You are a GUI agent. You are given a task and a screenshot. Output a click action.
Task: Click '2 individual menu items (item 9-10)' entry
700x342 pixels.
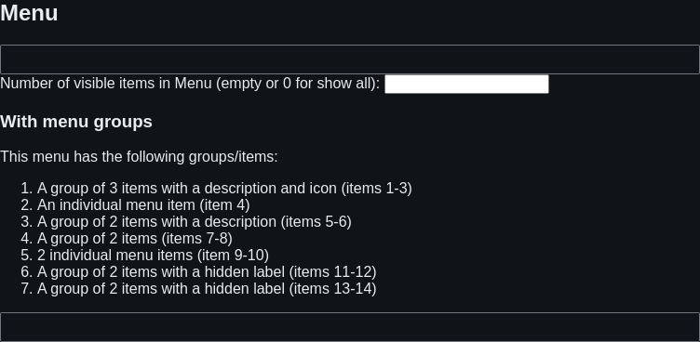coord(153,255)
